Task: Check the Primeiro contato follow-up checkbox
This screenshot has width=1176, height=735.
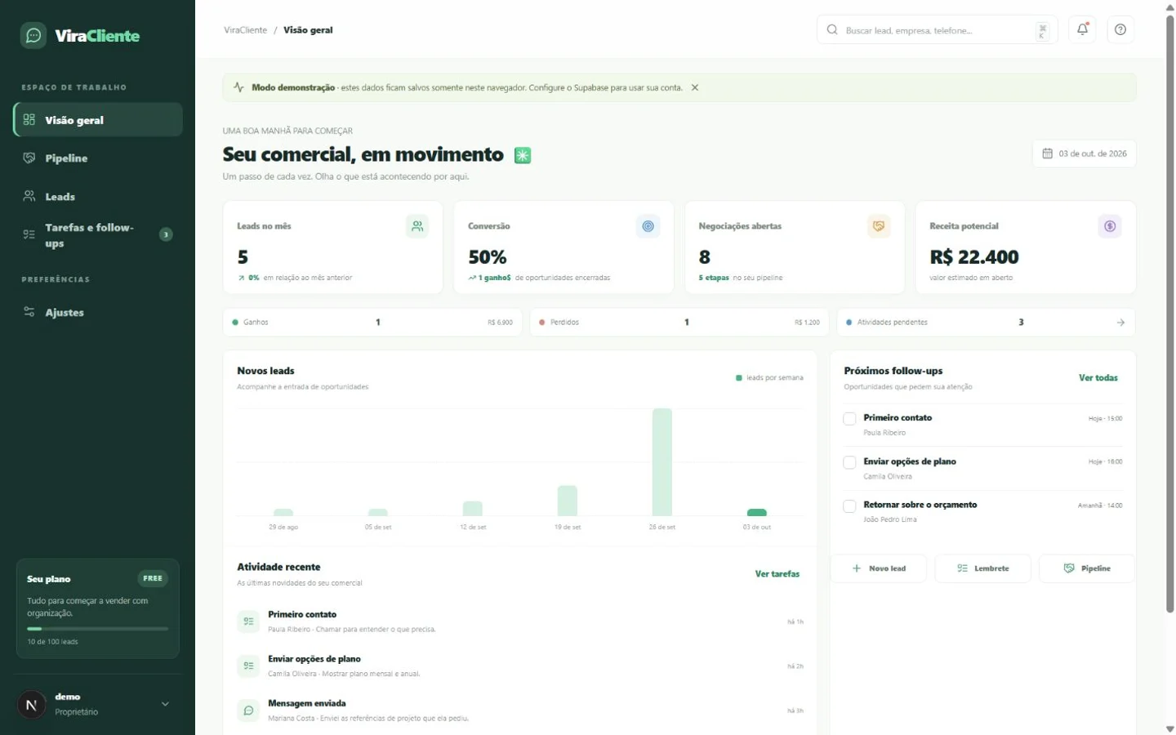Action: point(849,419)
